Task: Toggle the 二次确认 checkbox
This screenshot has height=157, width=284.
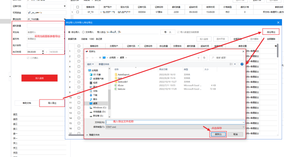Action: tap(28, 58)
